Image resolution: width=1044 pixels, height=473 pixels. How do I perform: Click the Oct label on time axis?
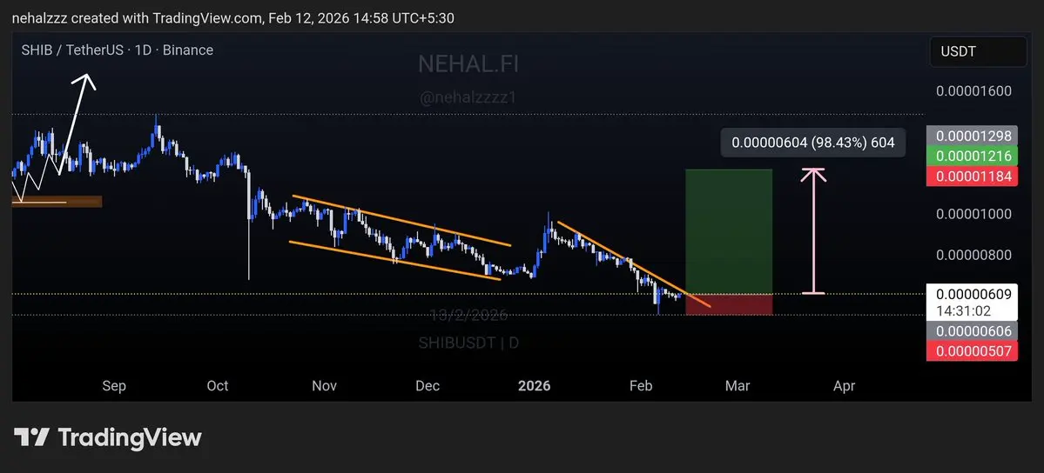coord(218,386)
